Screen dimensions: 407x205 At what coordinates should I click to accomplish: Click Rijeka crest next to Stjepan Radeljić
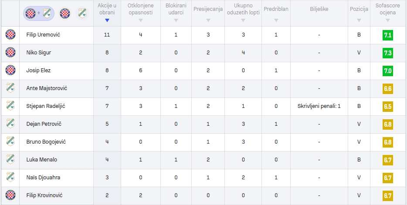(10, 106)
